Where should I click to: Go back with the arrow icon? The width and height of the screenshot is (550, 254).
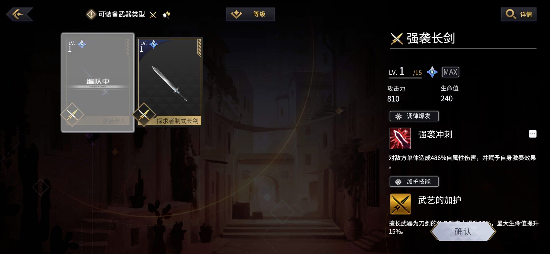pos(19,14)
